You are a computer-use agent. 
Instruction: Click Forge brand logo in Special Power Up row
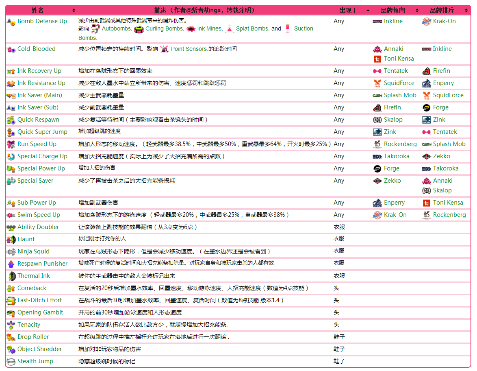(377, 169)
